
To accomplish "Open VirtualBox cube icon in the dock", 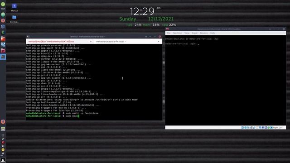I will (x=3, y=26).
